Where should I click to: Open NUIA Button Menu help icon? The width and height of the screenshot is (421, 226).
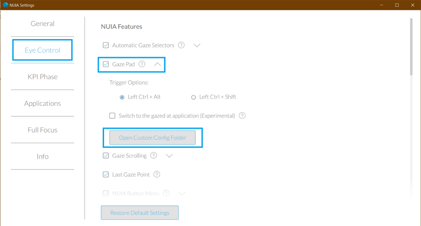click(166, 193)
